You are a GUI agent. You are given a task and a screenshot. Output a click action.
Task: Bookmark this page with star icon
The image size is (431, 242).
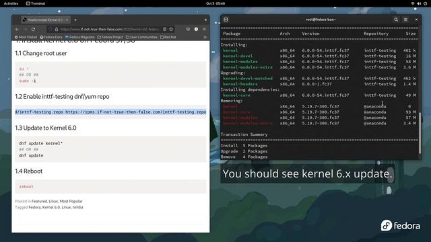(171, 29)
